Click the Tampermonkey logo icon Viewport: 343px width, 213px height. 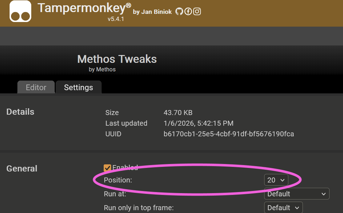pyautogui.click(x=20, y=11)
